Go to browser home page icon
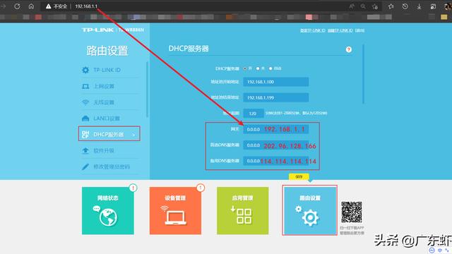The image size is (452, 254). (x=31, y=6)
